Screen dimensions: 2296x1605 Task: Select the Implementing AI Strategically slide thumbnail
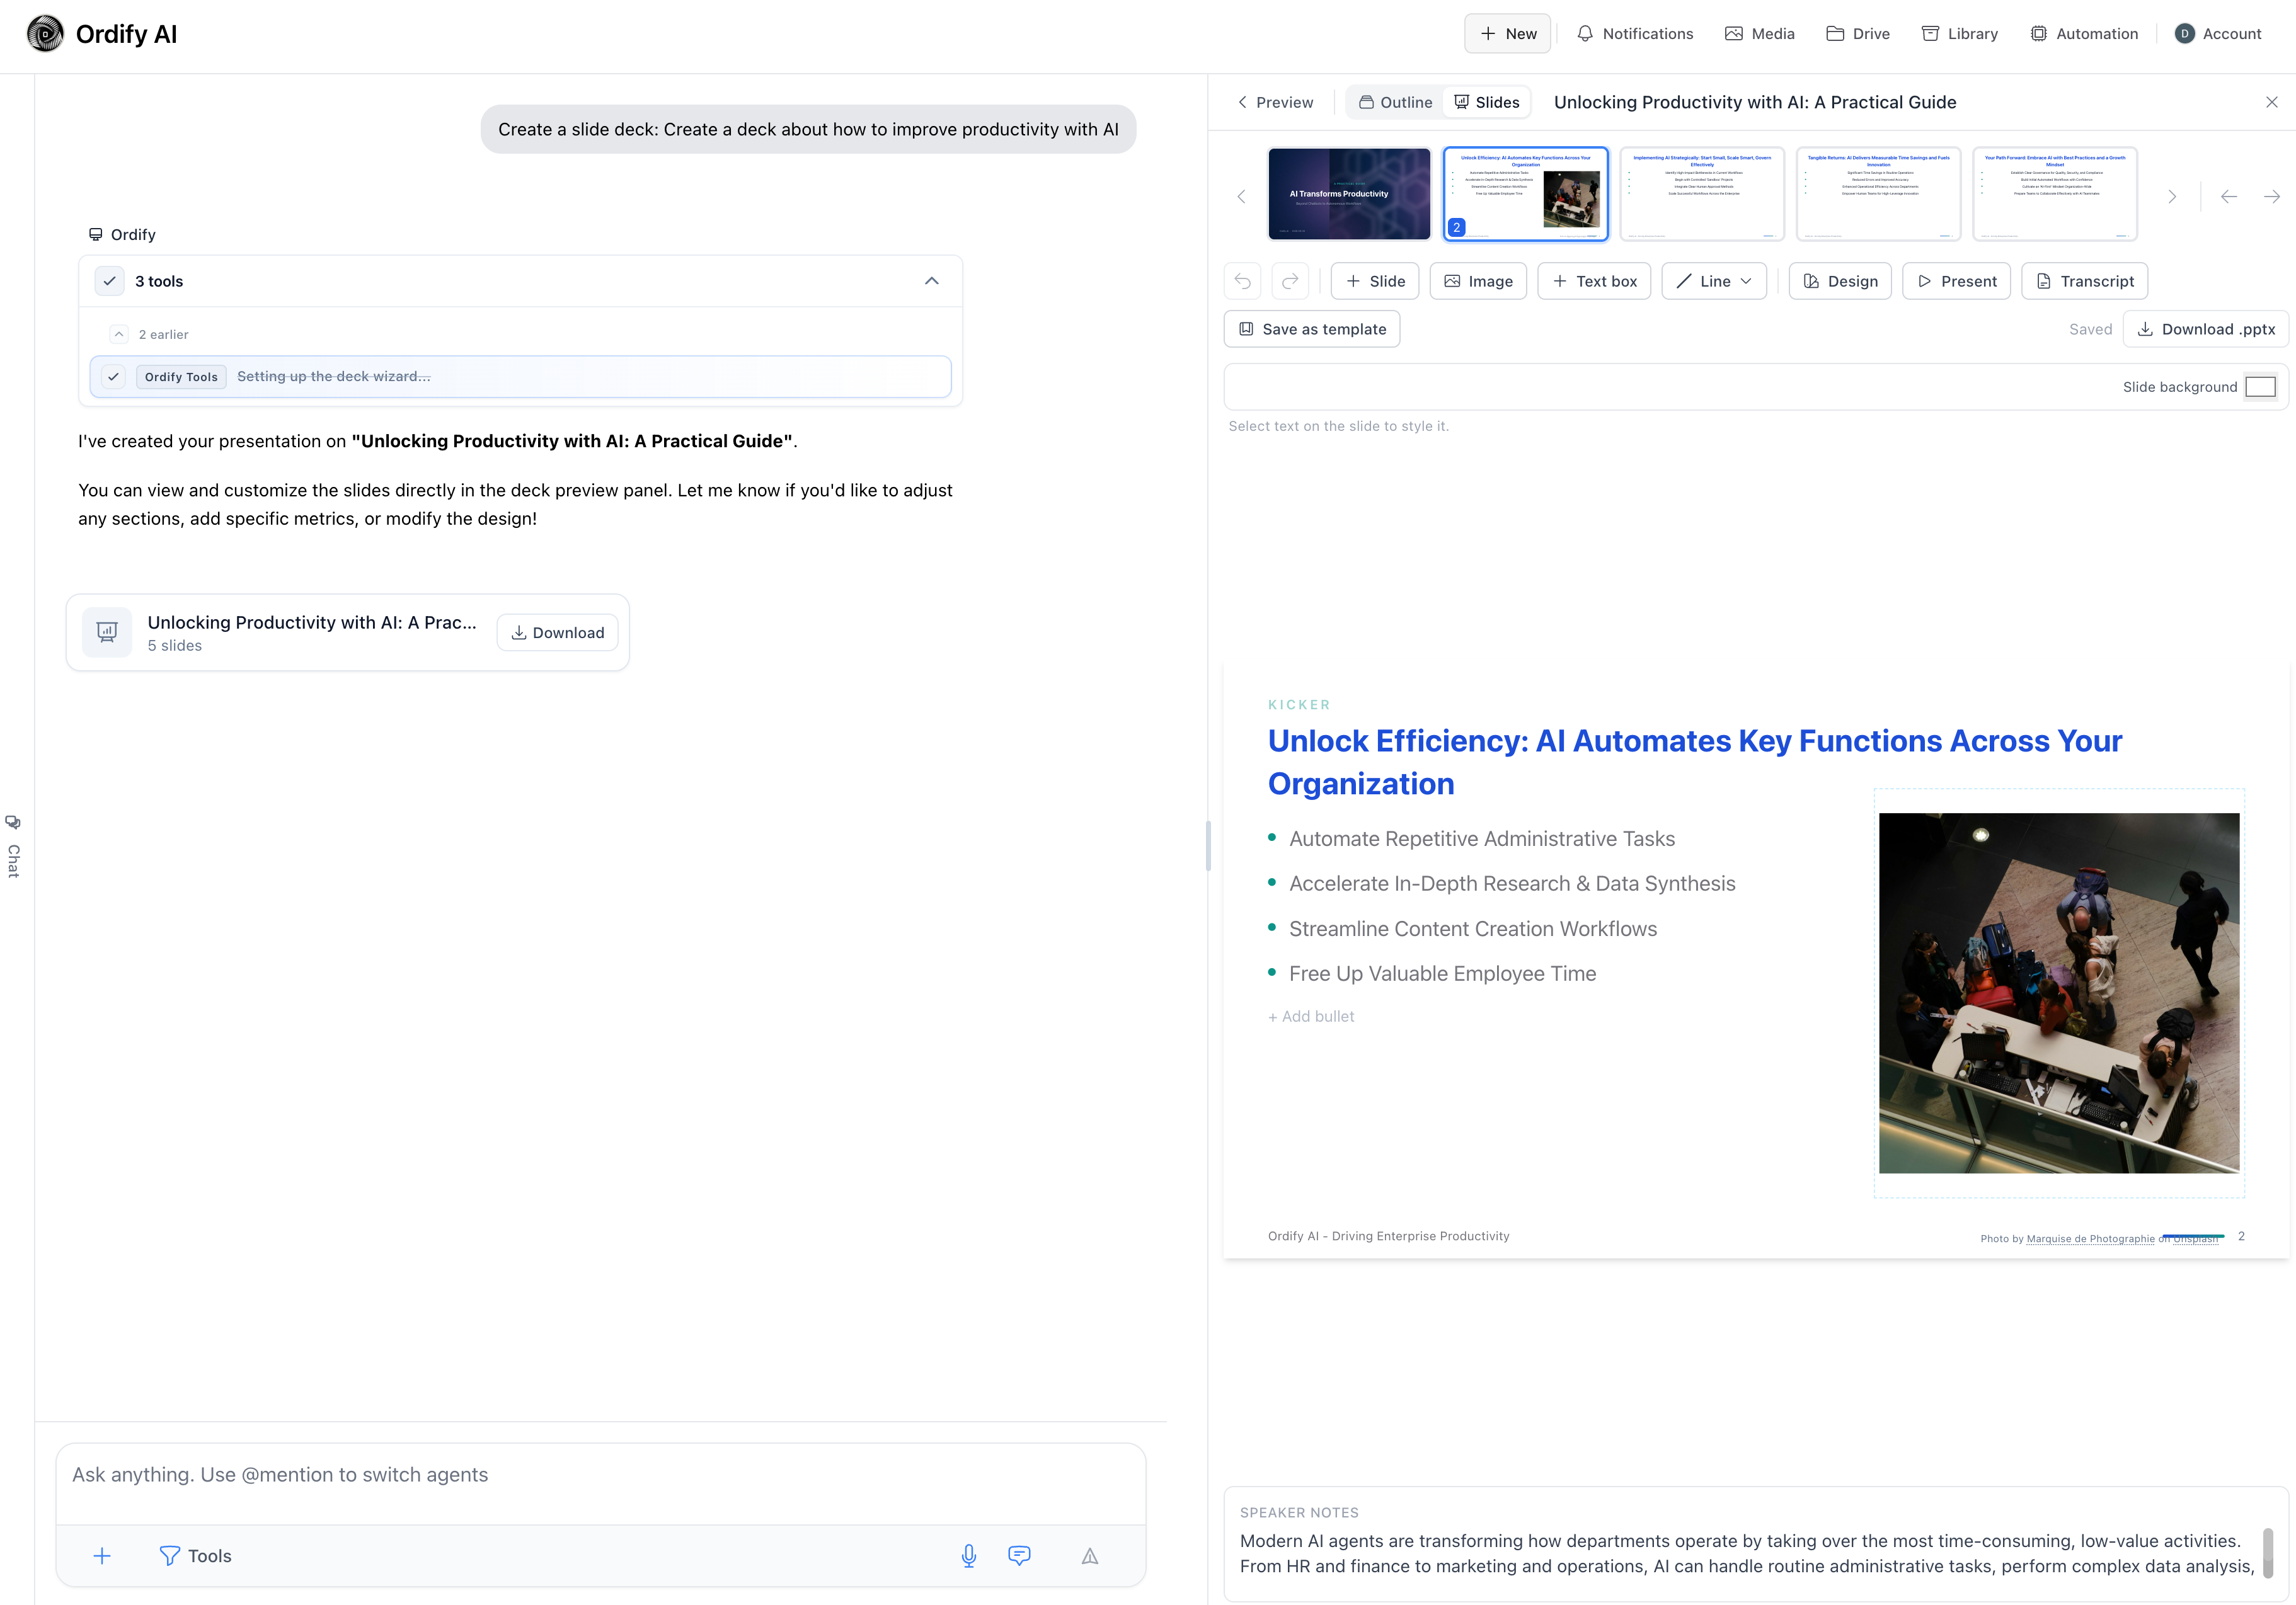[x=1701, y=194]
